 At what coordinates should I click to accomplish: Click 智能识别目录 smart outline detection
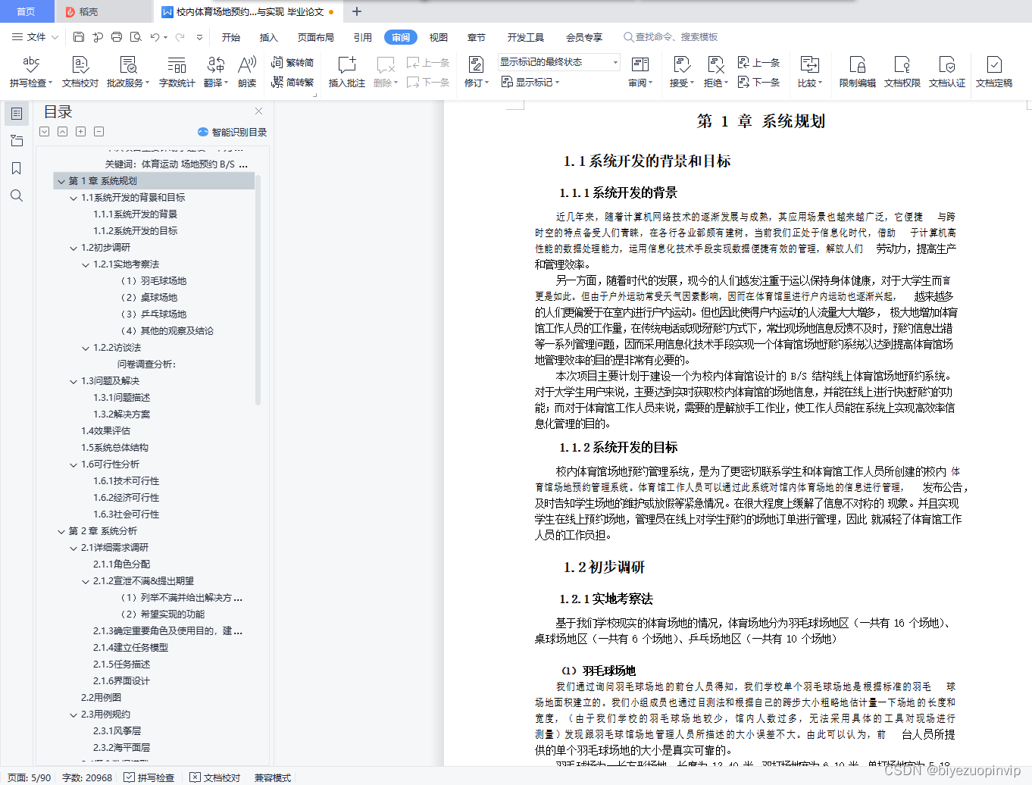click(x=233, y=132)
